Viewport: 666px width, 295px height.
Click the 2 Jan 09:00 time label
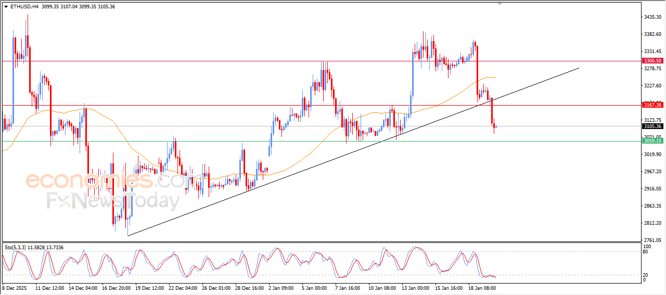pyautogui.click(x=281, y=288)
